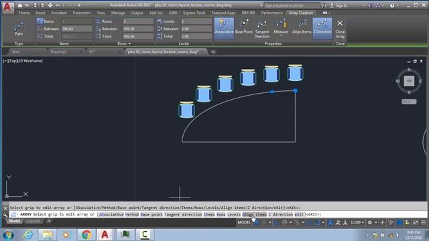Open the Parametric ribbon tab
The width and height of the screenshot is (429, 241).
pos(82,13)
